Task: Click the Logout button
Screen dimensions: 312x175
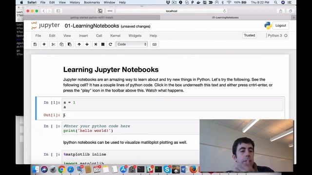Action: tap(281, 26)
